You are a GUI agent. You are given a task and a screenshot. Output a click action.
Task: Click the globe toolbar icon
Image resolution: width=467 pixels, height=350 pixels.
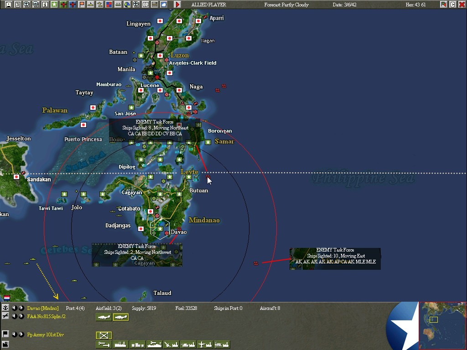[x=127, y=5]
